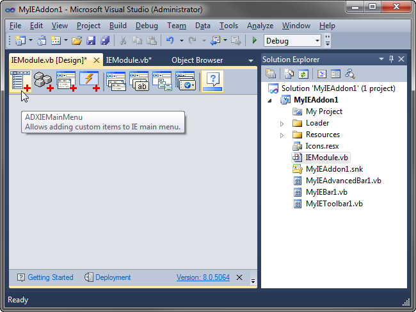
Task: Close the Solution Explorer panel
Action: 401,59
